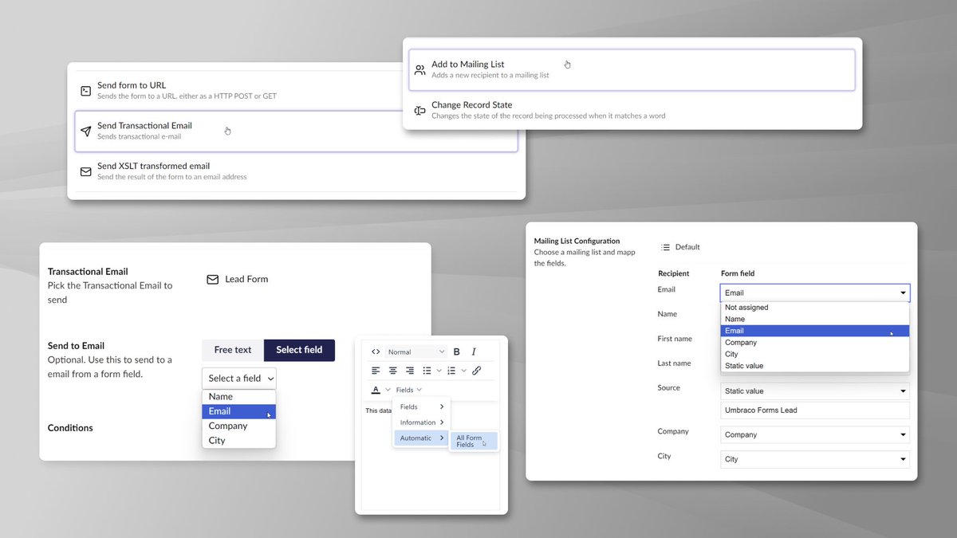Choose Name in the Email mapping dropdown
This screenshot has width=957, height=538.
[814, 319]
